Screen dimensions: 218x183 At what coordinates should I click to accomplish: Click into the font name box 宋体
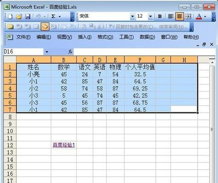105,16
